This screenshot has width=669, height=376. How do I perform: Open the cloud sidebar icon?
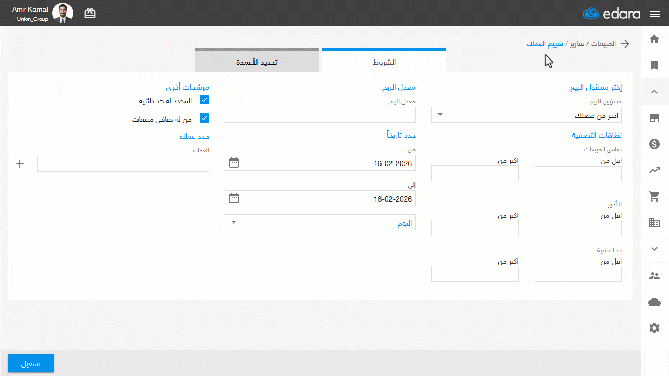click(654, 302)
